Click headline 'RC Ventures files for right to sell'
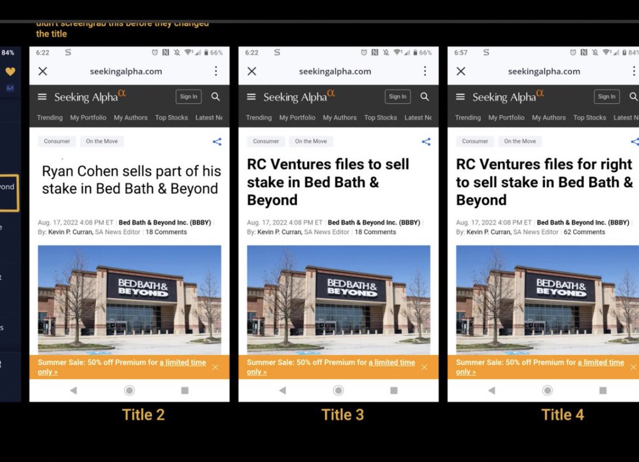 (x=545, y=182)
